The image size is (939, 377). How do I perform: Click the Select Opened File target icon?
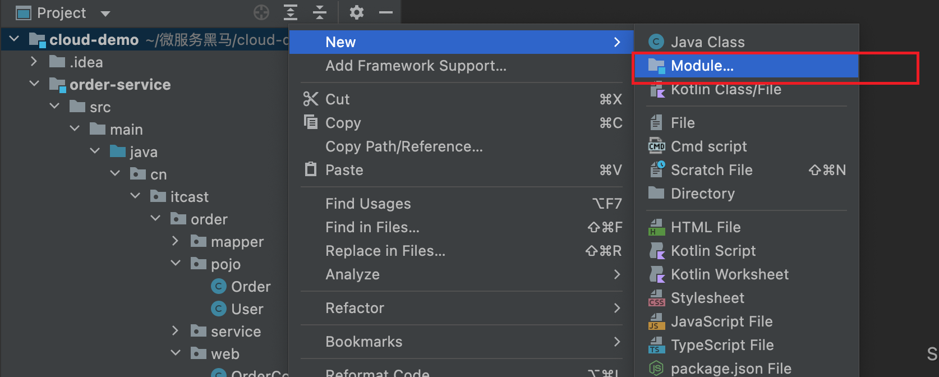261,12
